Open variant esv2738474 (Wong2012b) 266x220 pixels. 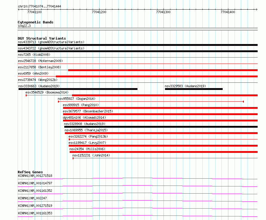coord(38,80)
